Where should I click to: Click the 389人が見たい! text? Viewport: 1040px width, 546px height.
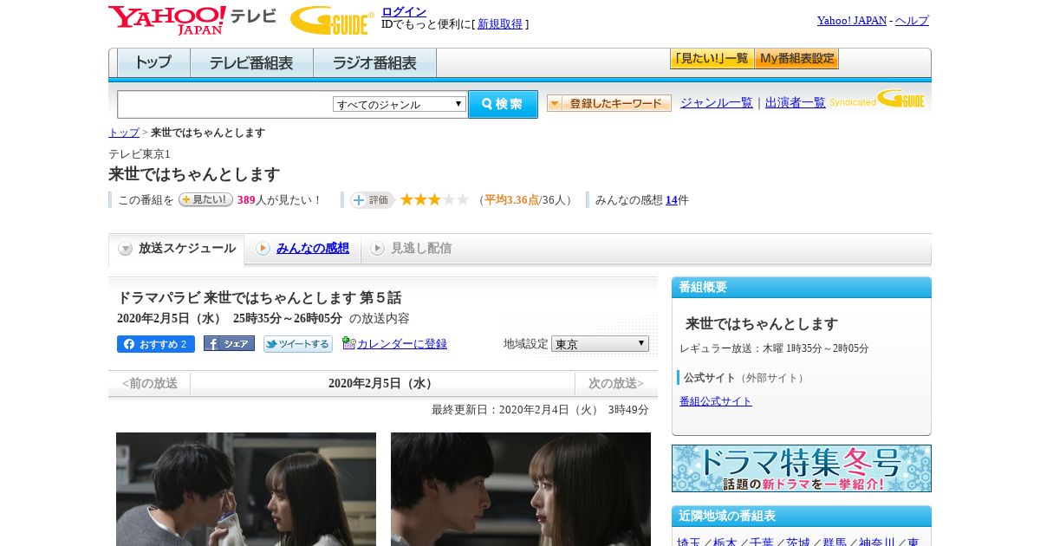coord(279,200)
